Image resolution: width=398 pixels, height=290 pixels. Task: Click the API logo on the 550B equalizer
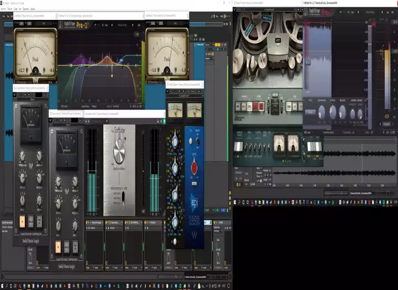click(195, 202)
